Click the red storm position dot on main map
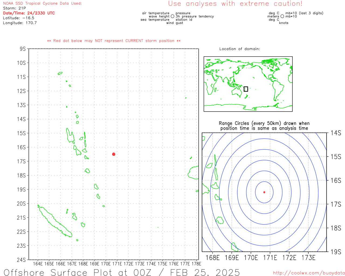This screenshot has height=276, width=345. pos(114,154)
